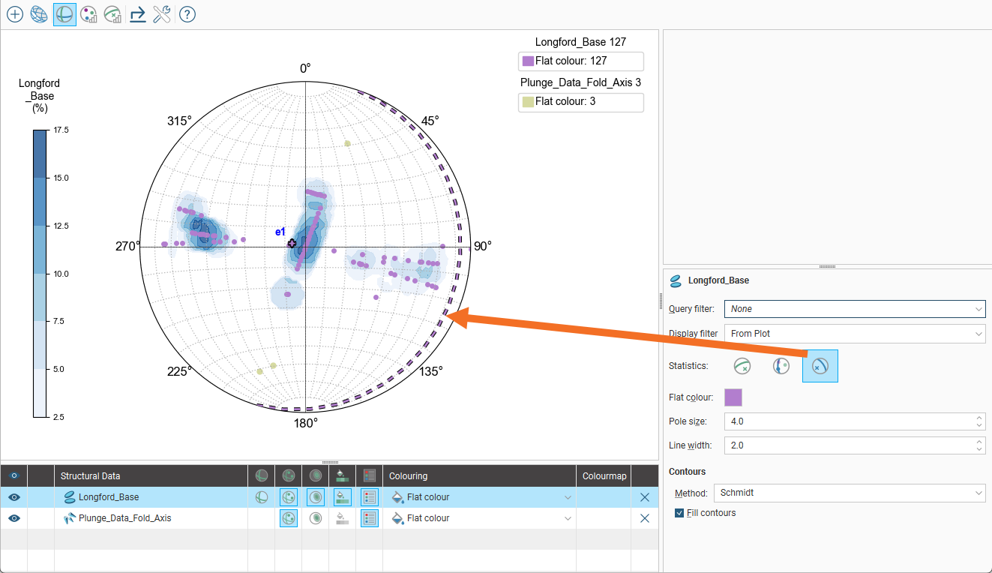Hide the Longford_Base data with eye icon
The width and height of the screenshot is (992, 573).
(13, 496)
